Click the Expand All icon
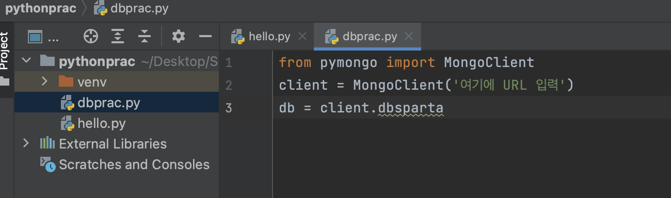Viewport: 671px width, 198px height. [x=118, y=37]
